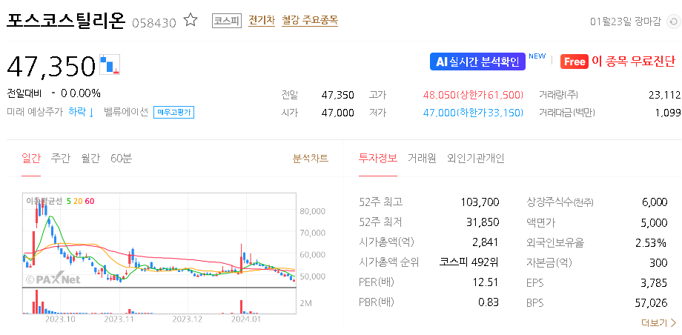Click the PBR value 0.83
Screen dimensions: 682x335
pyautogui.click(x=489, y=302)
